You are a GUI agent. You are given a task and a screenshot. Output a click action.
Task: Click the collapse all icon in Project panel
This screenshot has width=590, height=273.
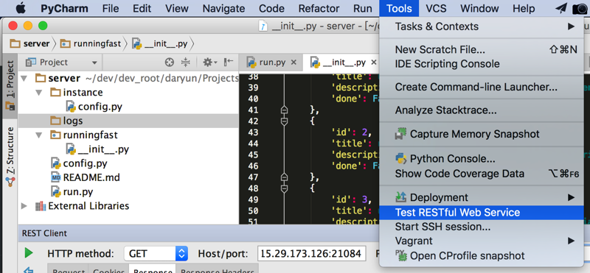tap(186, 63)
